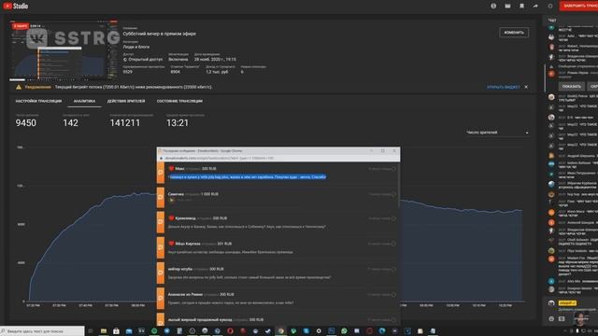598x336 pixels.
Task: Click the round icon beside the end stream button
Action: tap(550, 6)
